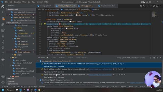
Task: Click main branch in status bar
Action: pyautogui.click(x=5, y=87)
